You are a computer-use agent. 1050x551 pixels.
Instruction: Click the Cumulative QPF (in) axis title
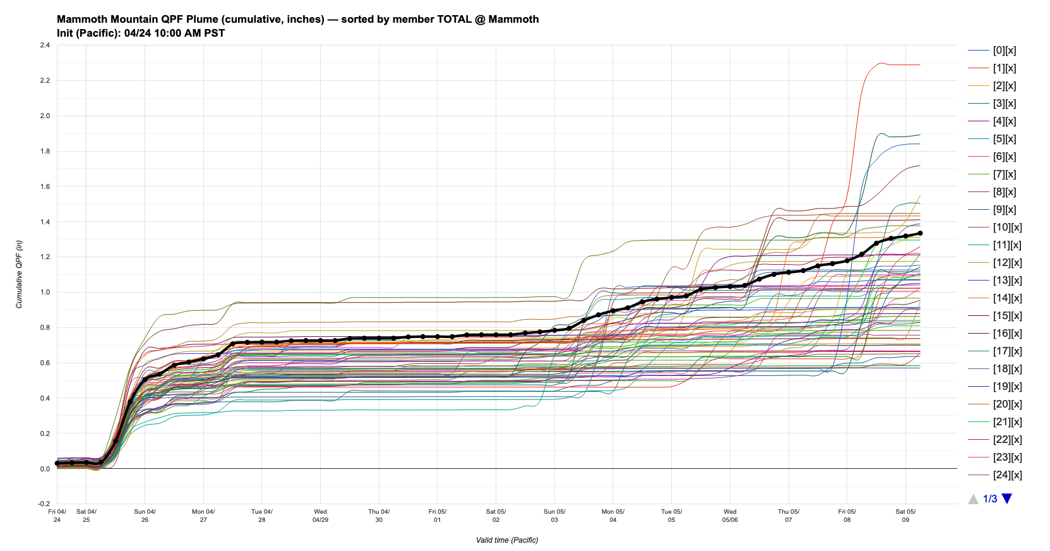coord(19,274)
